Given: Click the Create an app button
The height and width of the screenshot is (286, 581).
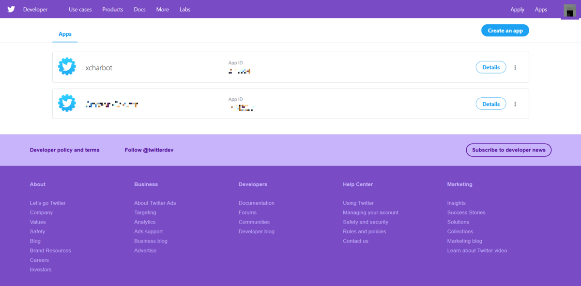Looking at the screenshot, I should click(505, 30).
